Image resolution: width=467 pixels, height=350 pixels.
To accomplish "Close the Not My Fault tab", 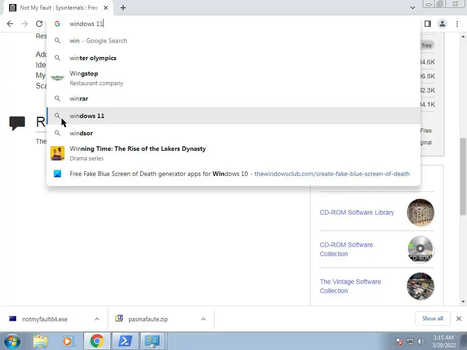I will pyautogui.click(x=106, y=8).
